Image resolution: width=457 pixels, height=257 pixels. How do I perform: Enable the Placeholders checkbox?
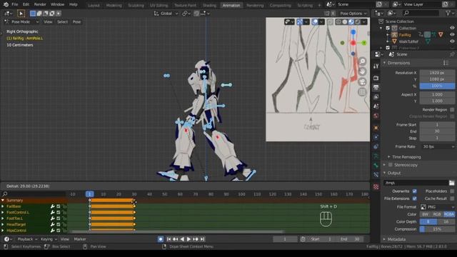point(452,191)
